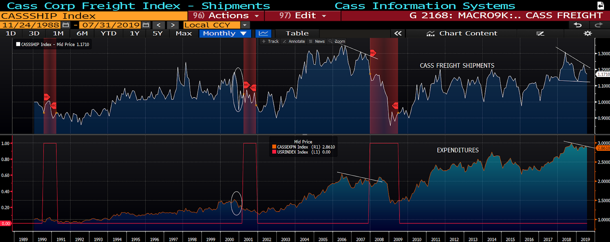Click the Cass Information Systems header text
Screen dimensions: 610x242
tap(425, 6)
